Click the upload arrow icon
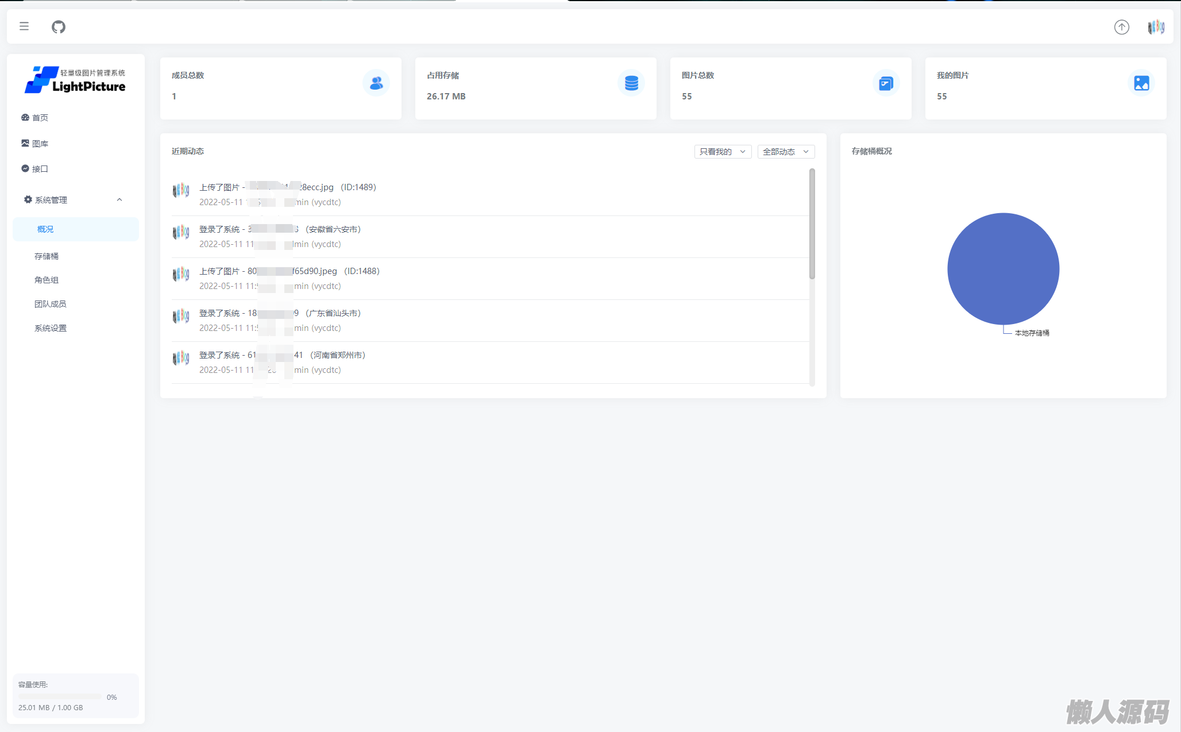 1121,27
